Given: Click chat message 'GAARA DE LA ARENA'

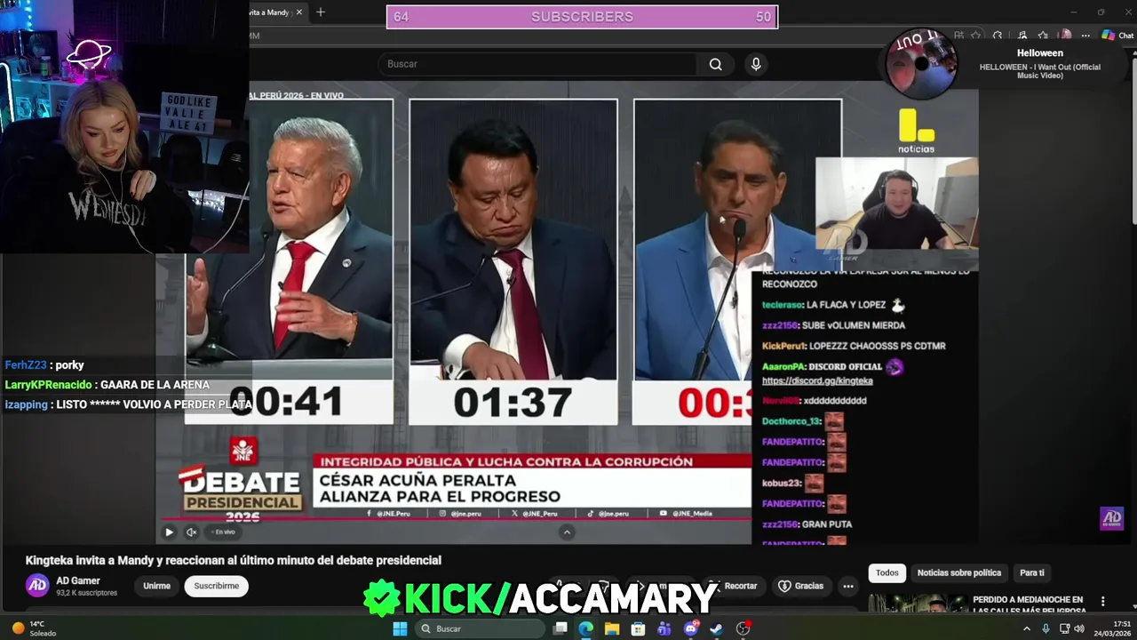Looking at the screenshot, I should coord(155,385).
